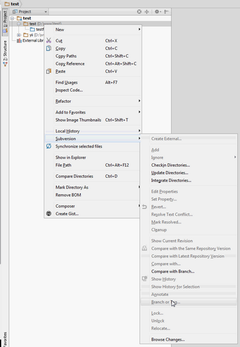Open the Project view selector dropdown
Viewport: 240px width, 347px height.
30,12
